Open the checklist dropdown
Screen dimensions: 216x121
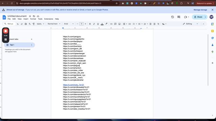[135, 24]
